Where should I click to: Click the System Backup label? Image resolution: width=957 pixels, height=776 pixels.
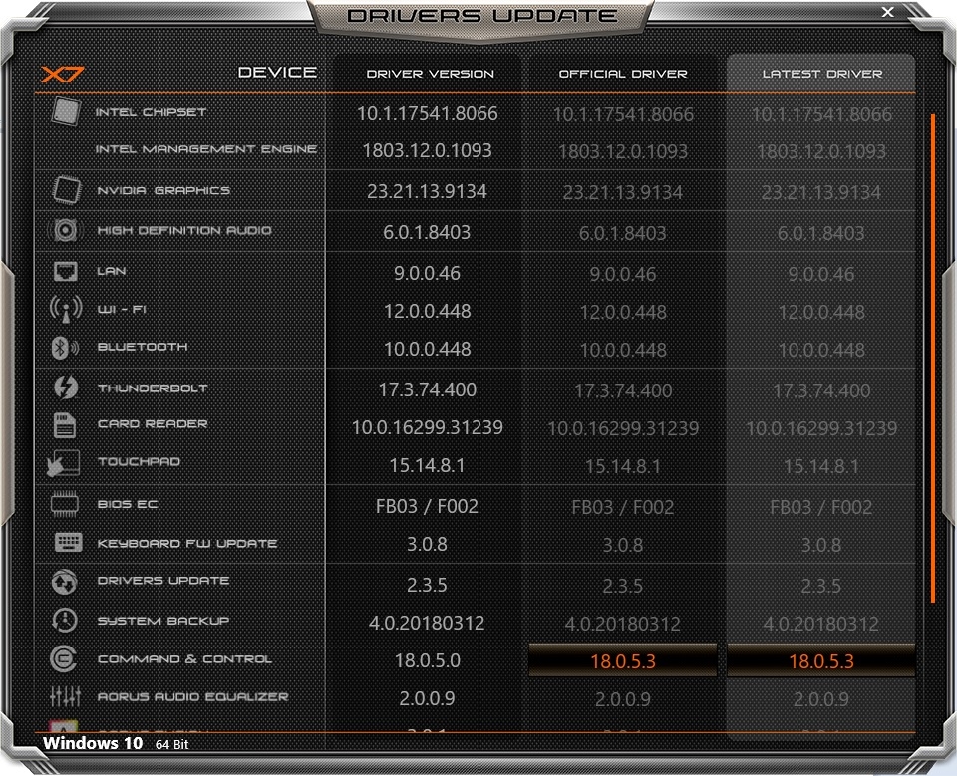(x=163, y=621)
